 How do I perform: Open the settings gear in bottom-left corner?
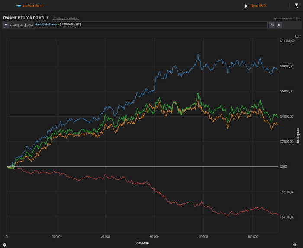point(4,245)
